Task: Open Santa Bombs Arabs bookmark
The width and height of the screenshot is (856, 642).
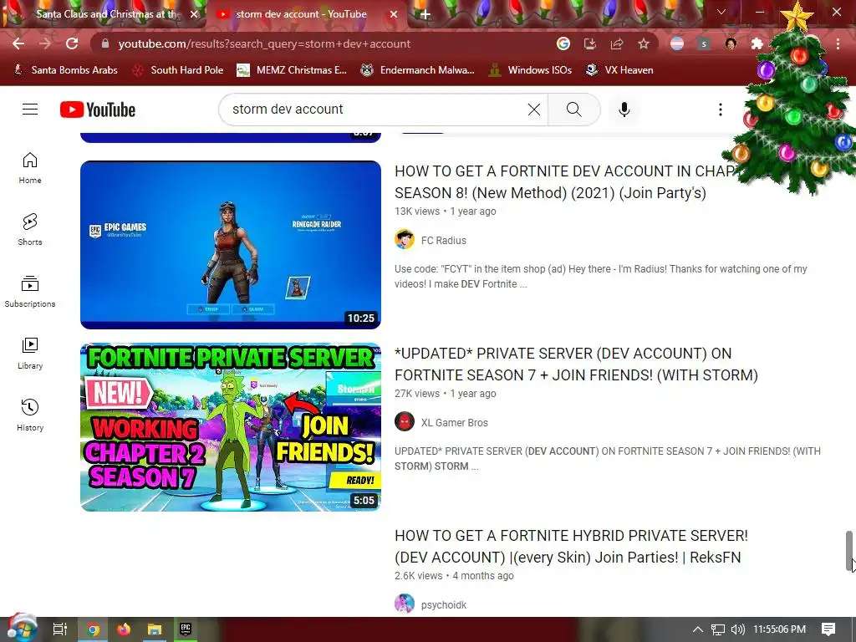Action: 65,70
